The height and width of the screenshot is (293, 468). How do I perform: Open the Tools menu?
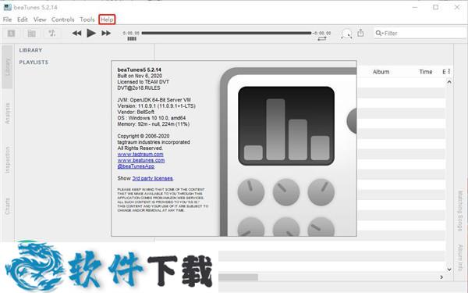[87, 20]
